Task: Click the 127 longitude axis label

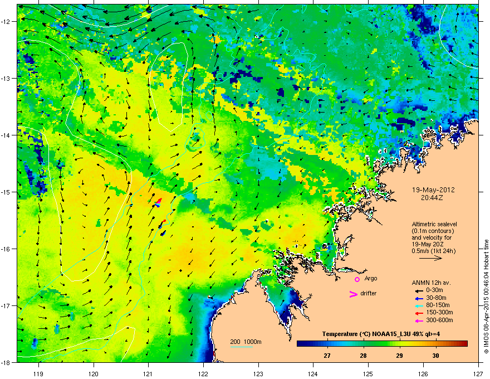Action: coord(478,373)
